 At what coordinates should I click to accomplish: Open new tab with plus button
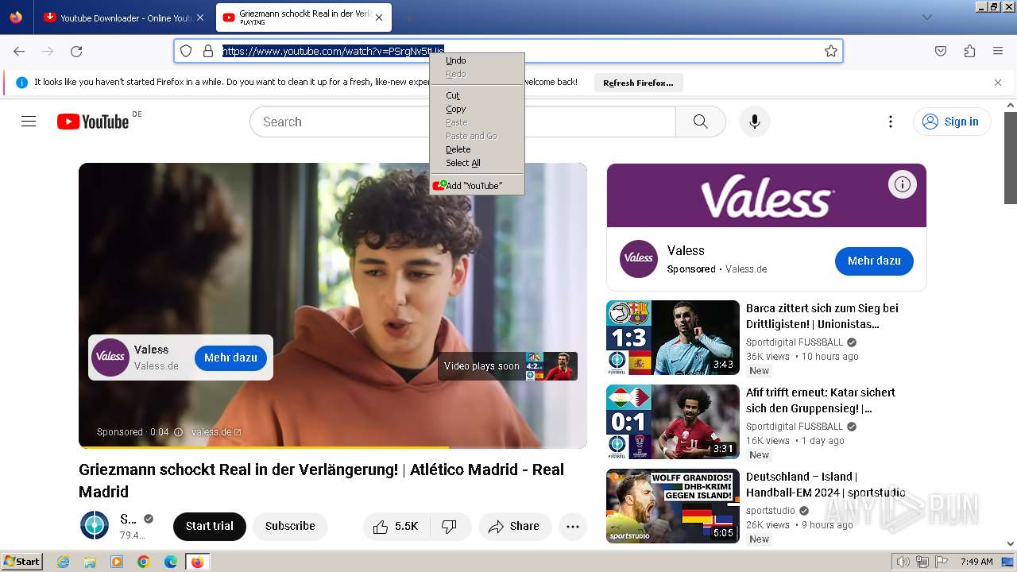408,17
